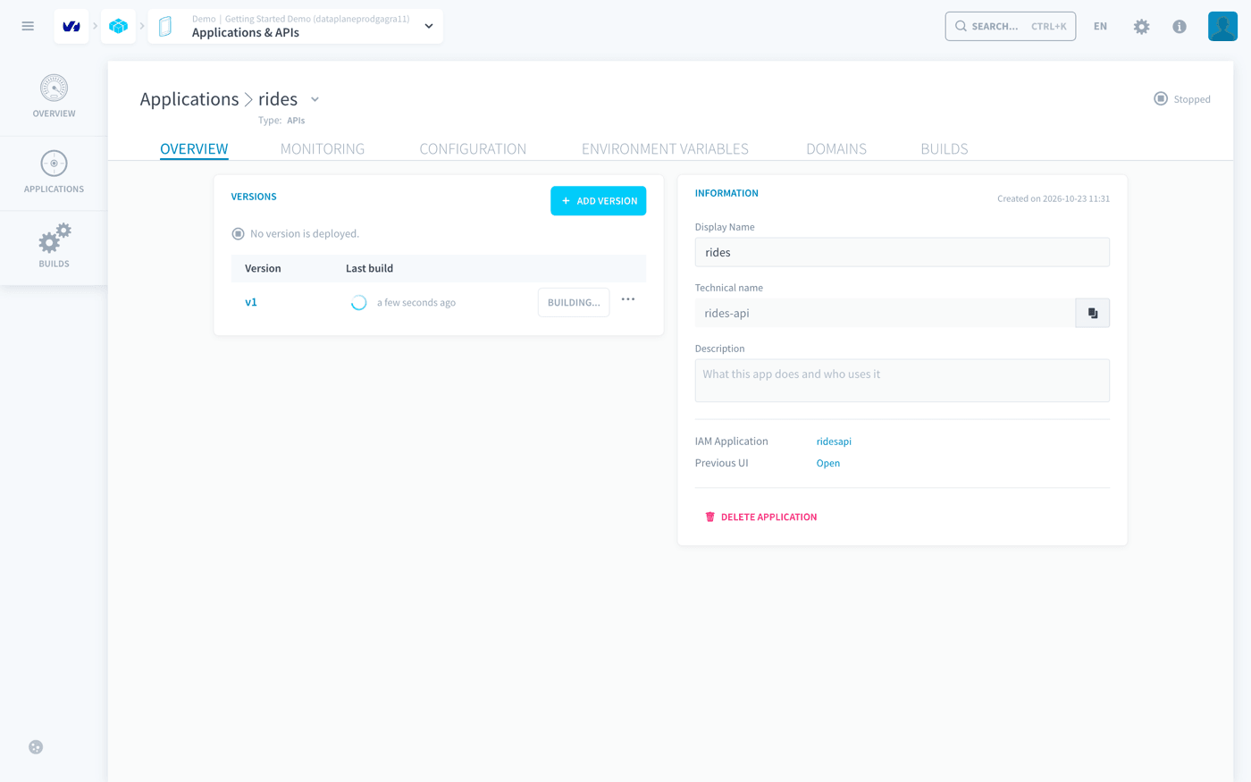Open the hamburger navigation menu
This screenshot has height=782, width=1251.
coord(28,27)
